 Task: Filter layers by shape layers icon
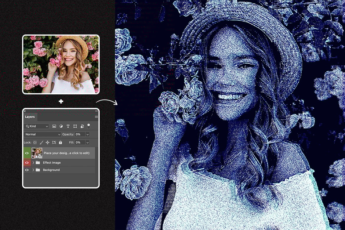75,126
